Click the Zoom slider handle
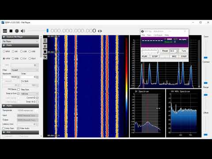 [x=206, y=57]
